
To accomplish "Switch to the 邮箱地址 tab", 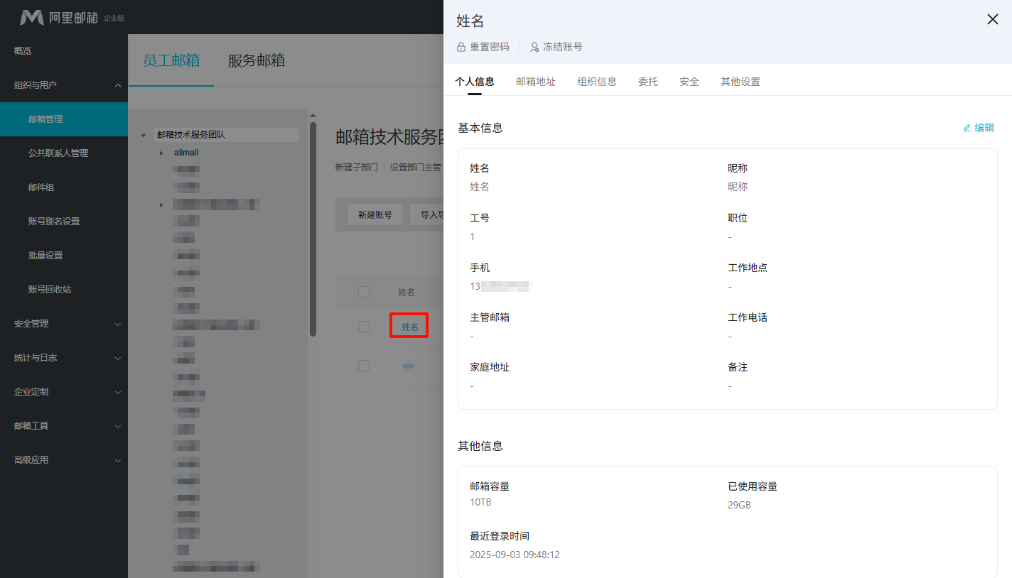I will (x=536, y=82).
